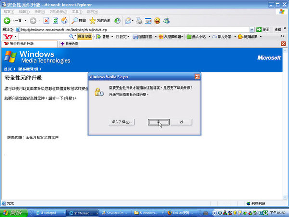Click the Search magnifier toolbar button
Viewport: 289px width, 217px height.
[79, 20]
